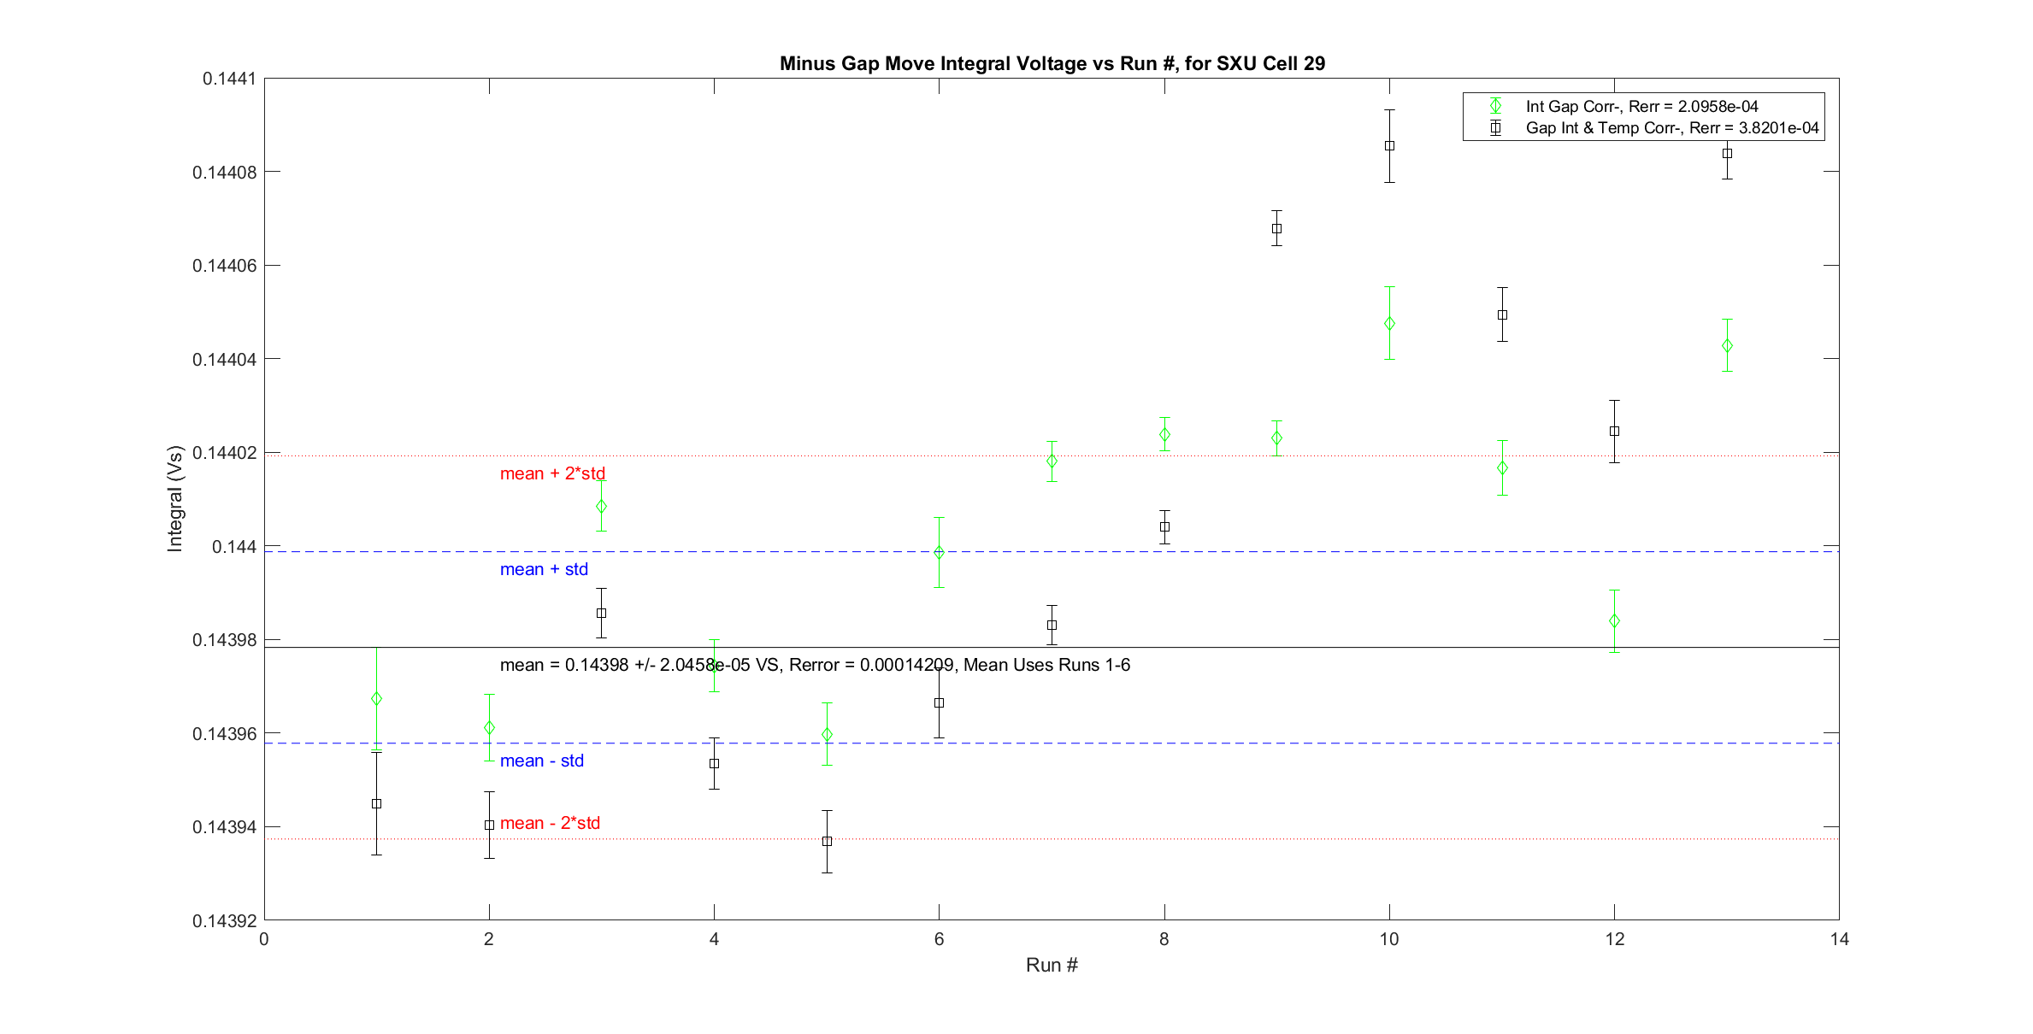Select the red 'mean + 2*std' label
The width and height of the screenshot is (2033, 1034).
click(552, 473)
